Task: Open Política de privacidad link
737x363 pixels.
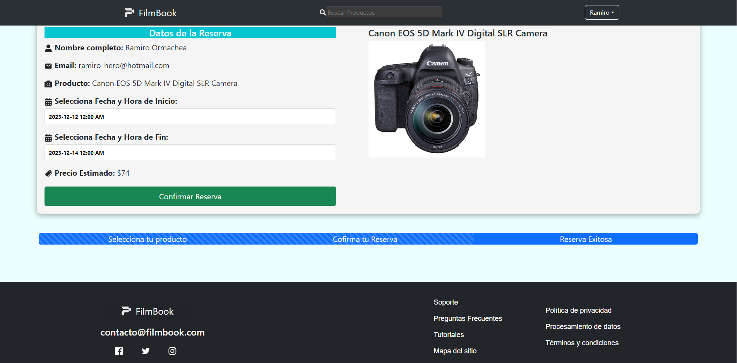Action: 578,310
